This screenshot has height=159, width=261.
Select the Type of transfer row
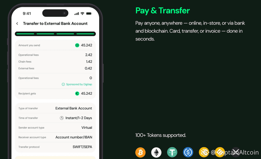point(55,108)
